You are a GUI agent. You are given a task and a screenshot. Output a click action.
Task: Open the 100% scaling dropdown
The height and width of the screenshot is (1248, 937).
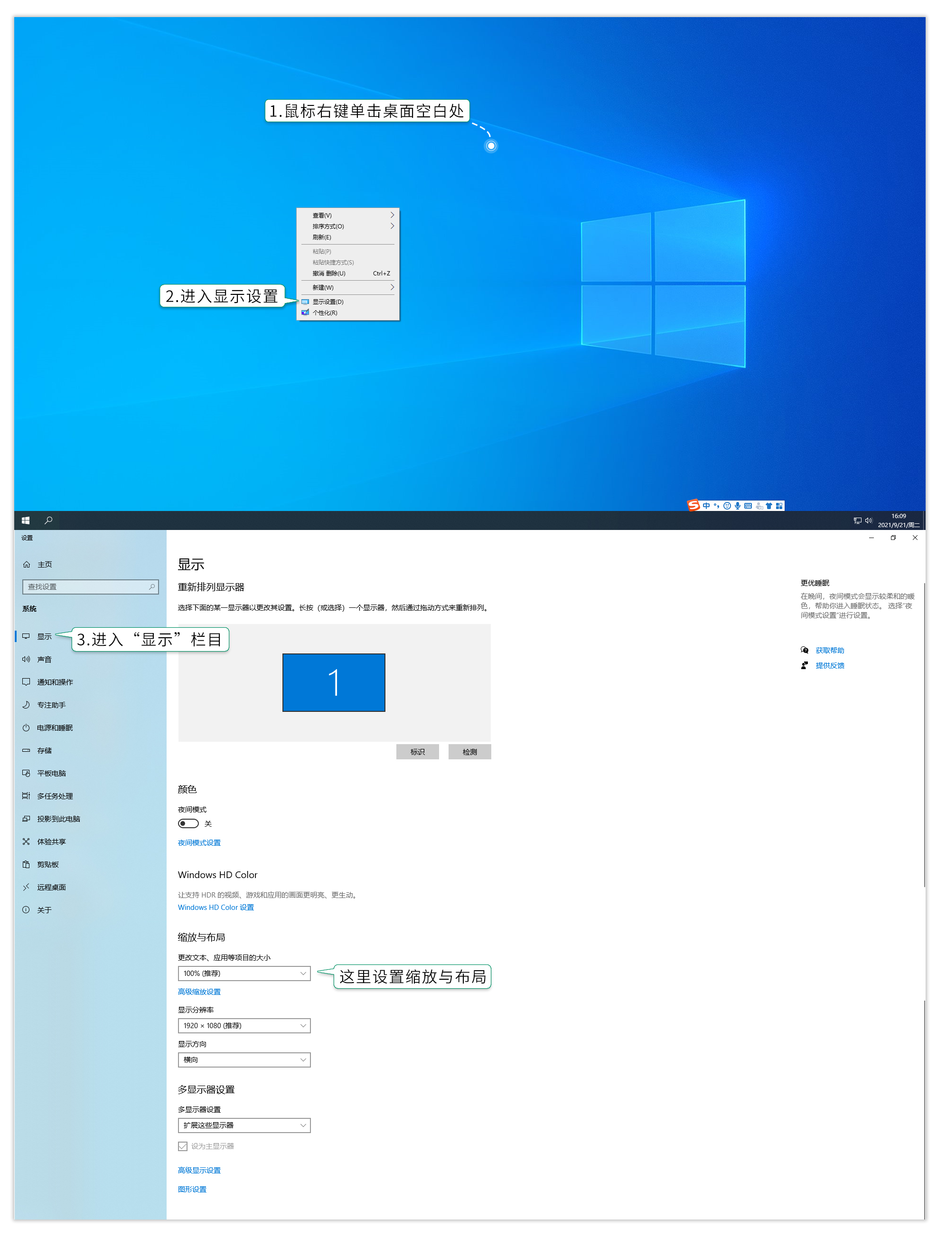click(x=244, y=973)
